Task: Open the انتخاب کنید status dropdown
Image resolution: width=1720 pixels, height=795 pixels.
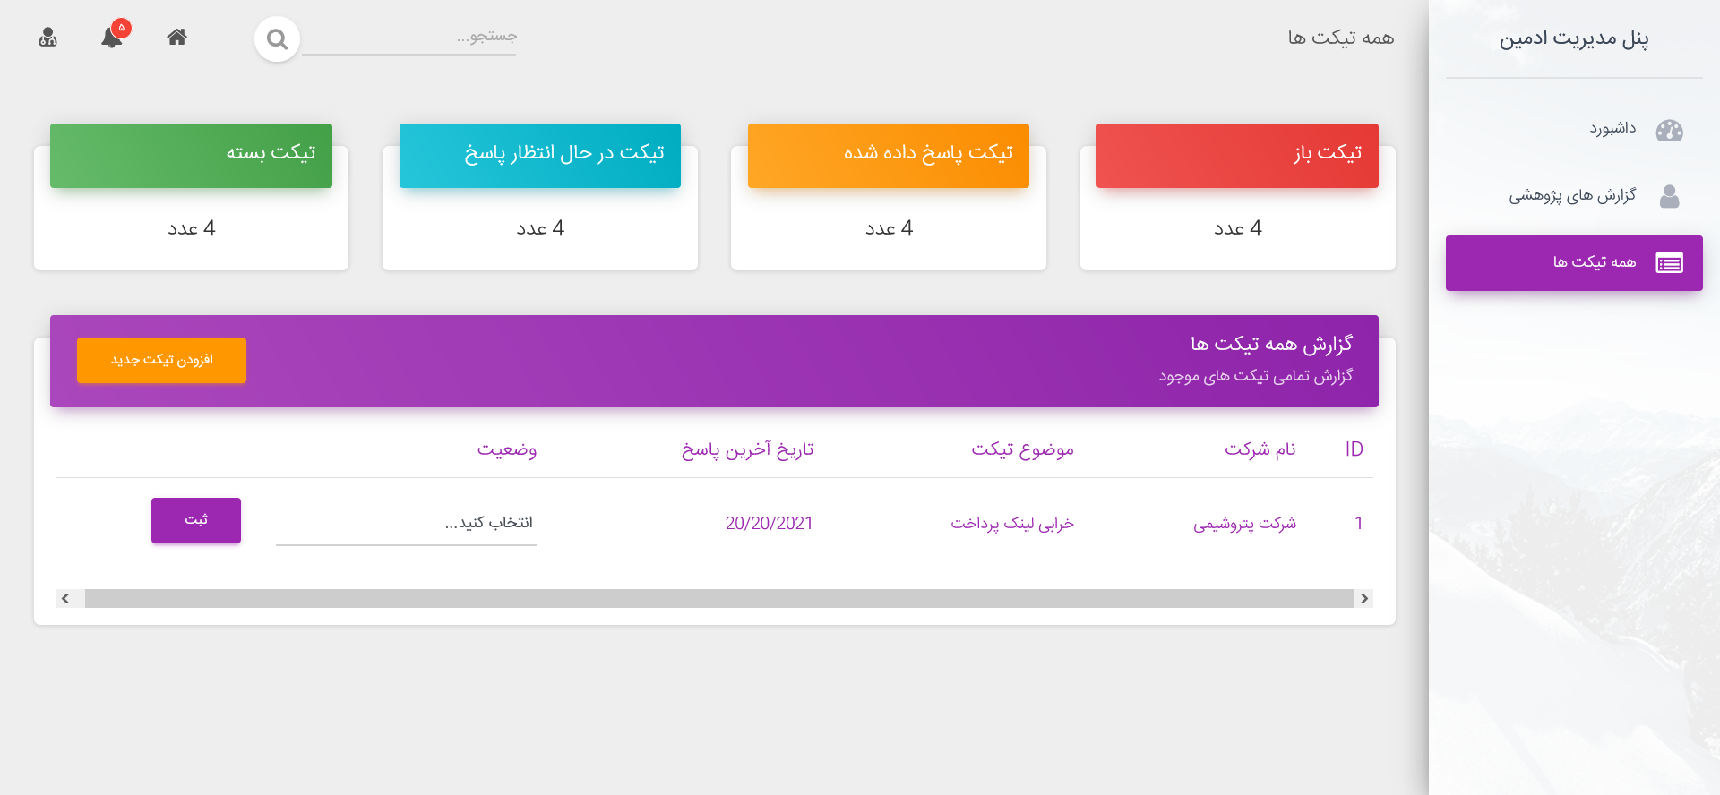Action: tap(406, 523)
